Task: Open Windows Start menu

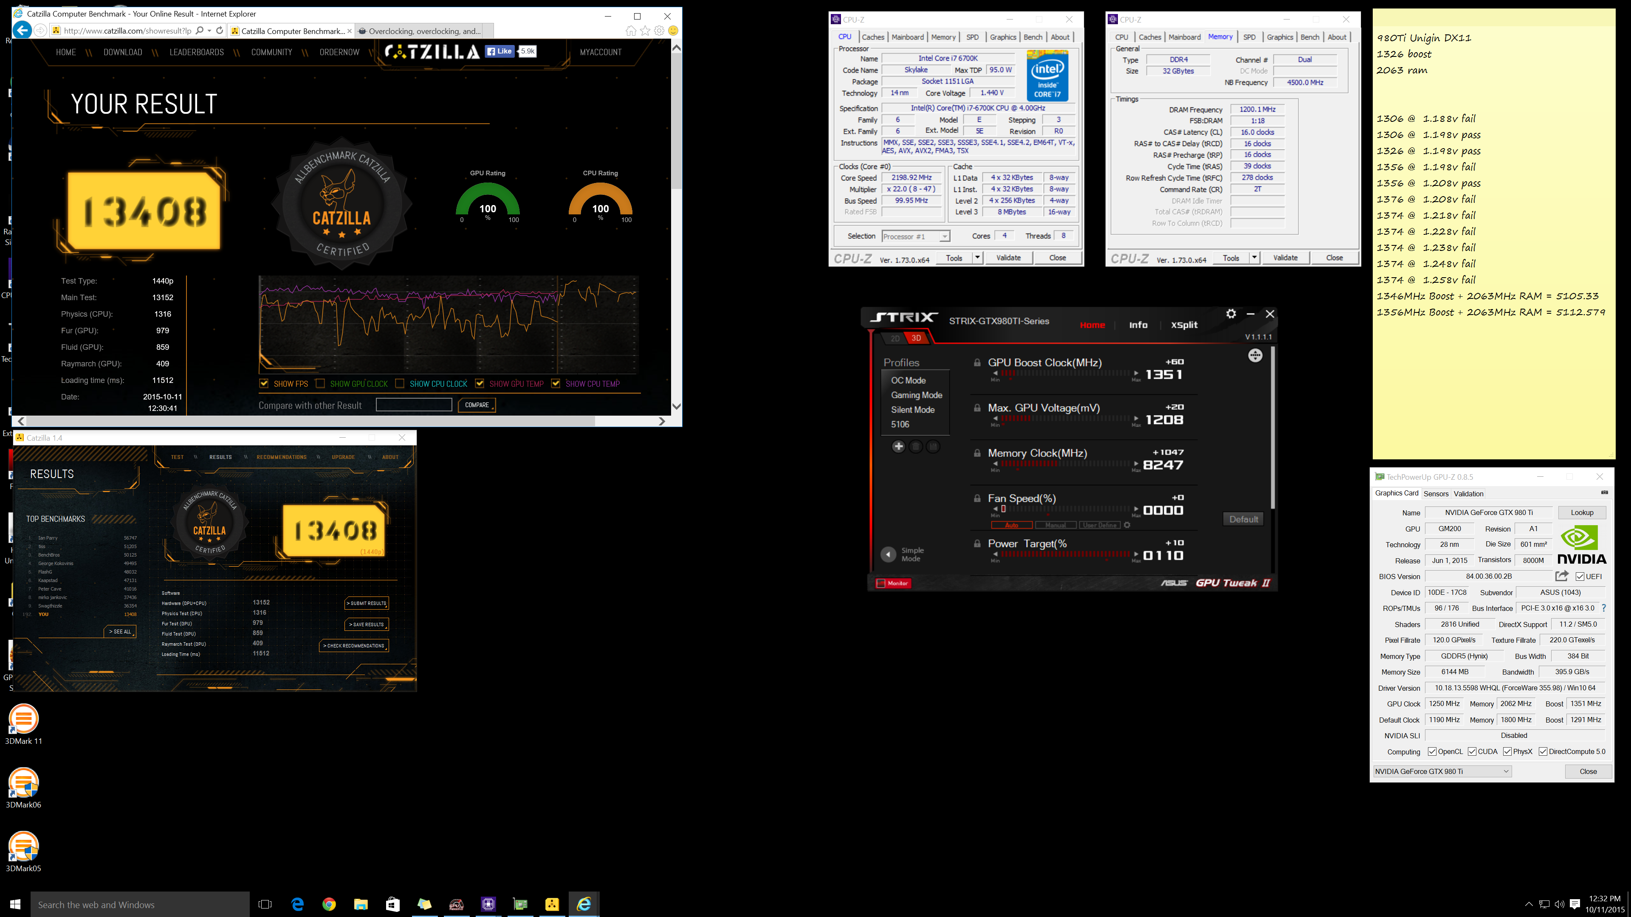Action: (15, 904)
